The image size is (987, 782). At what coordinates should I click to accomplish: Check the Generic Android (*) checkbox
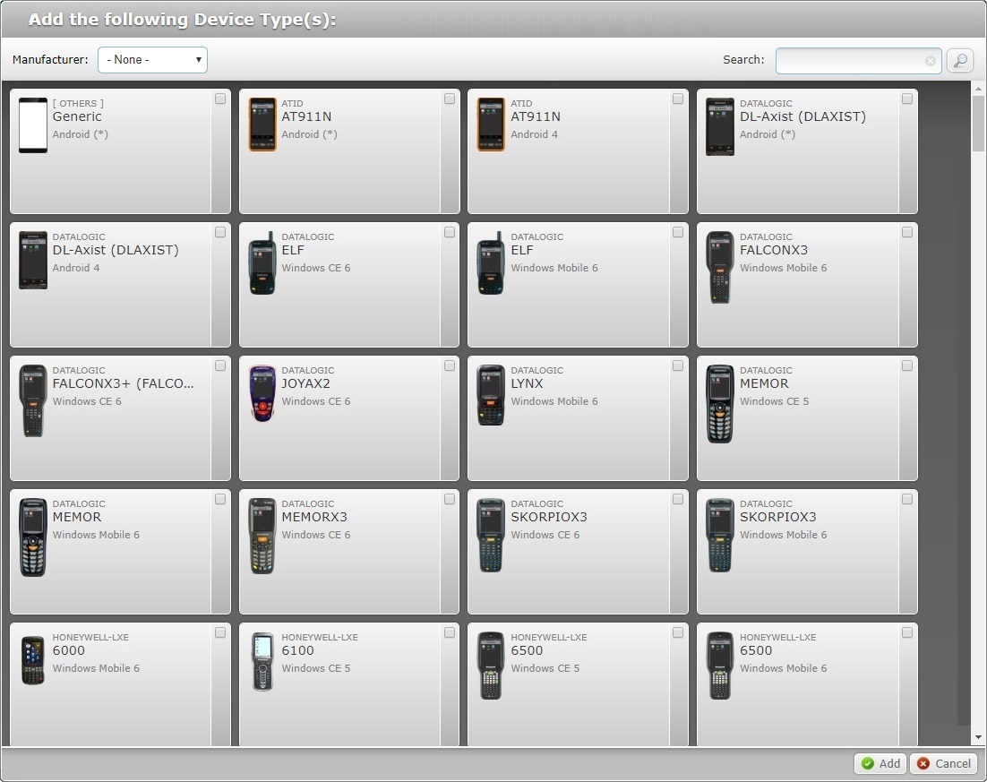click(x=220, y=99)
